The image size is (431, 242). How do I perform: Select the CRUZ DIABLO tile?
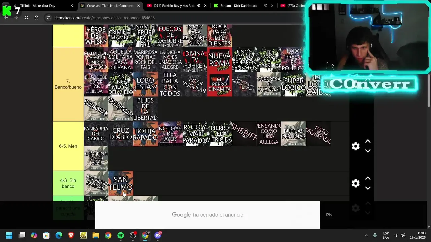121,134
